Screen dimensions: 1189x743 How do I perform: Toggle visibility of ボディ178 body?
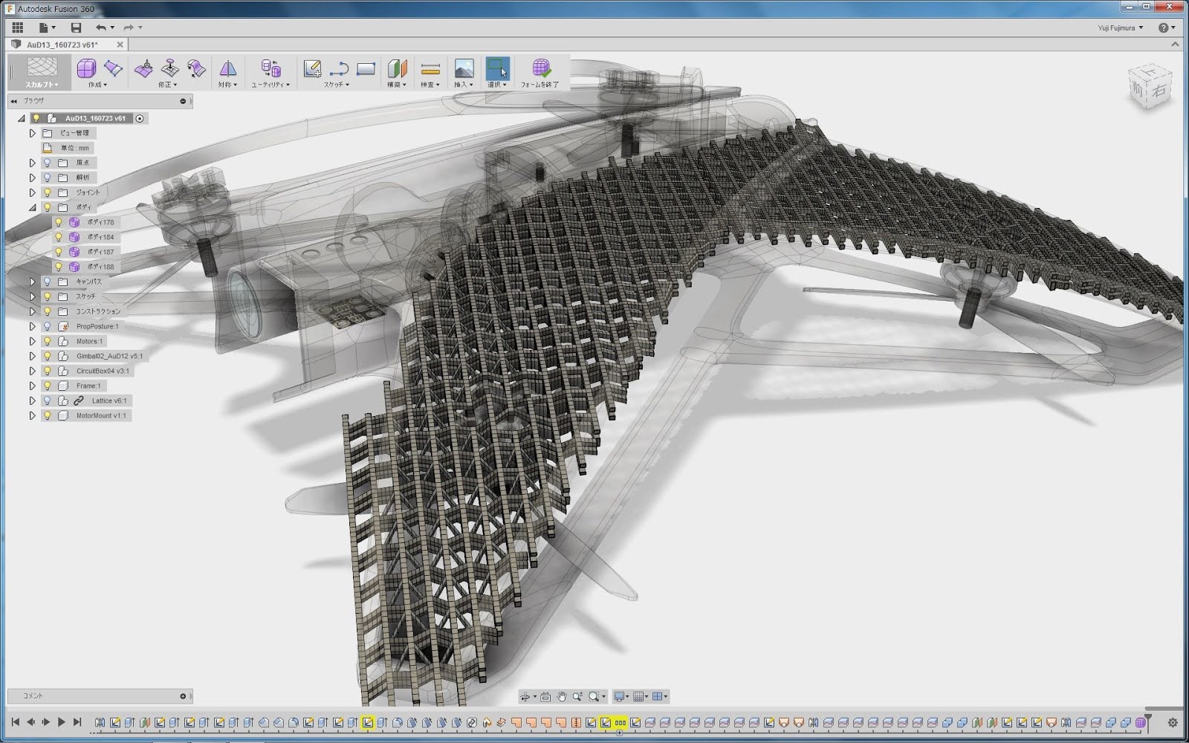tap(60, 222)
